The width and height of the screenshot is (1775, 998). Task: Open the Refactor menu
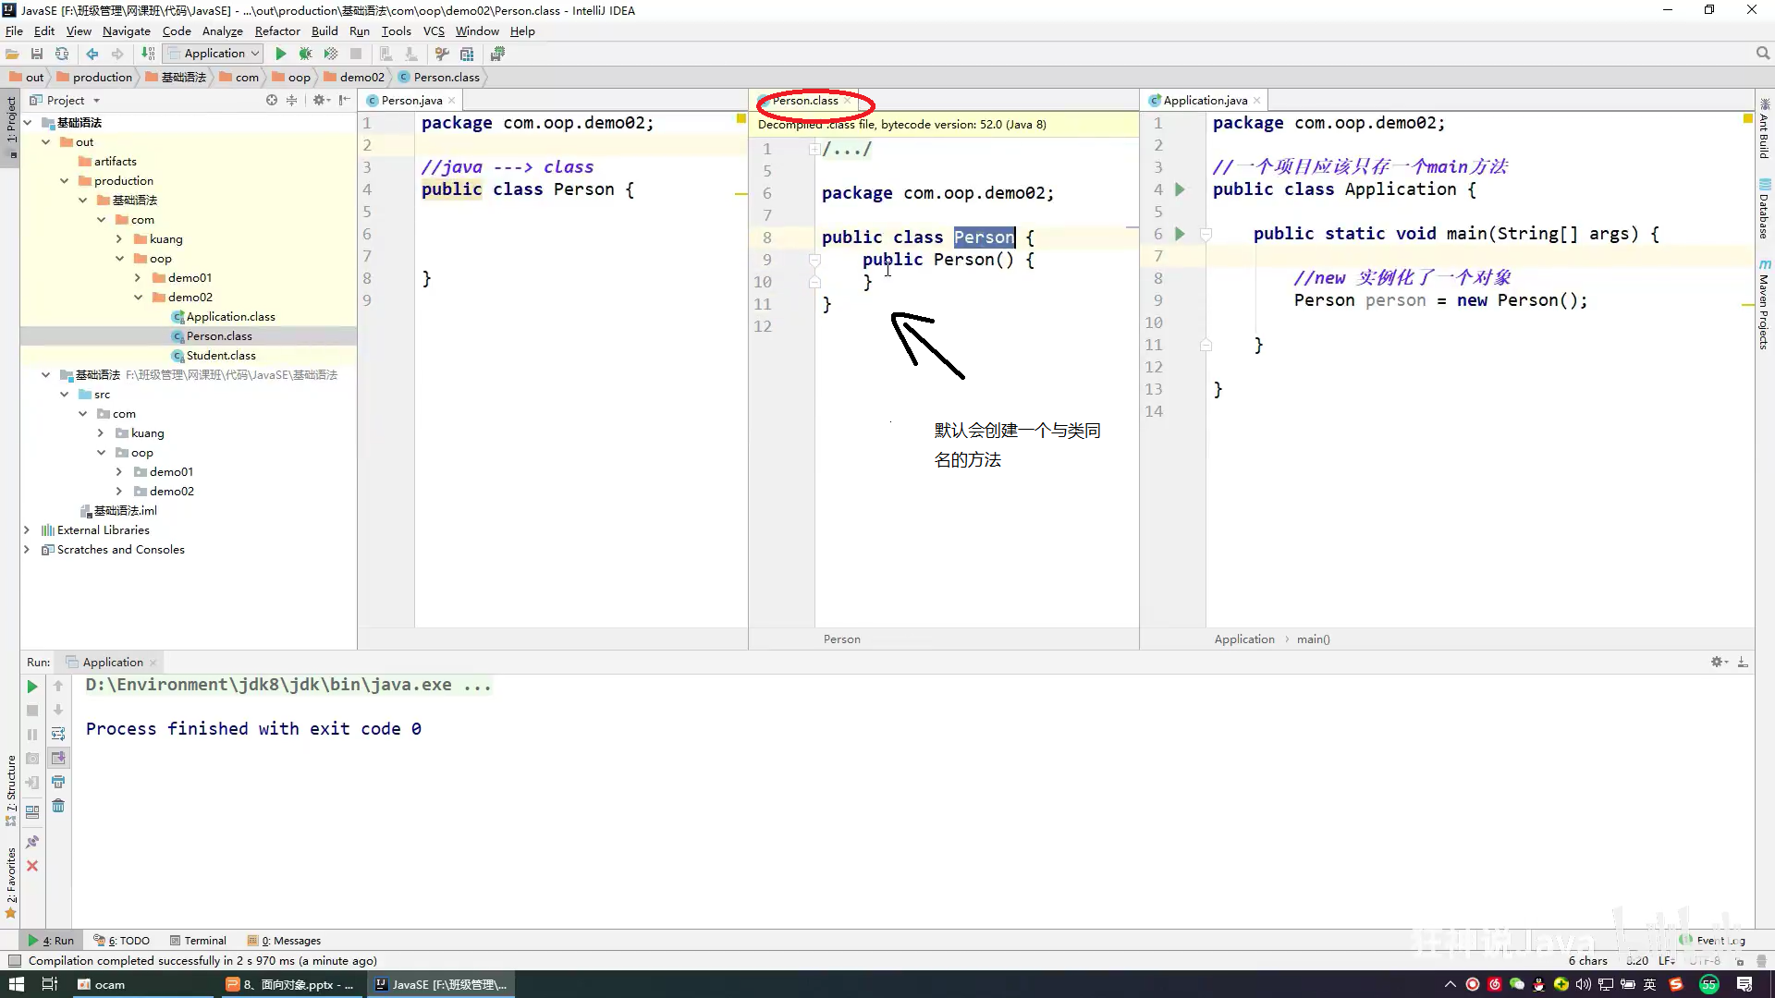click(x=277, y=30)
